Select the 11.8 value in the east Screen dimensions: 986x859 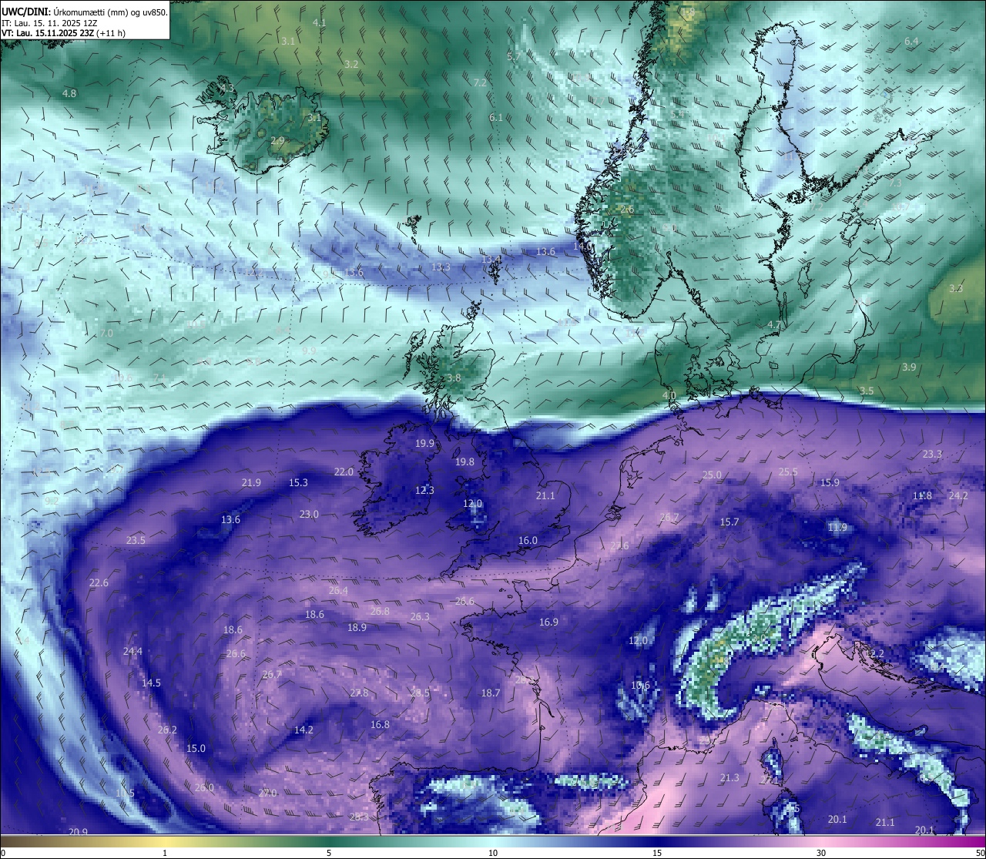point(922,496)
